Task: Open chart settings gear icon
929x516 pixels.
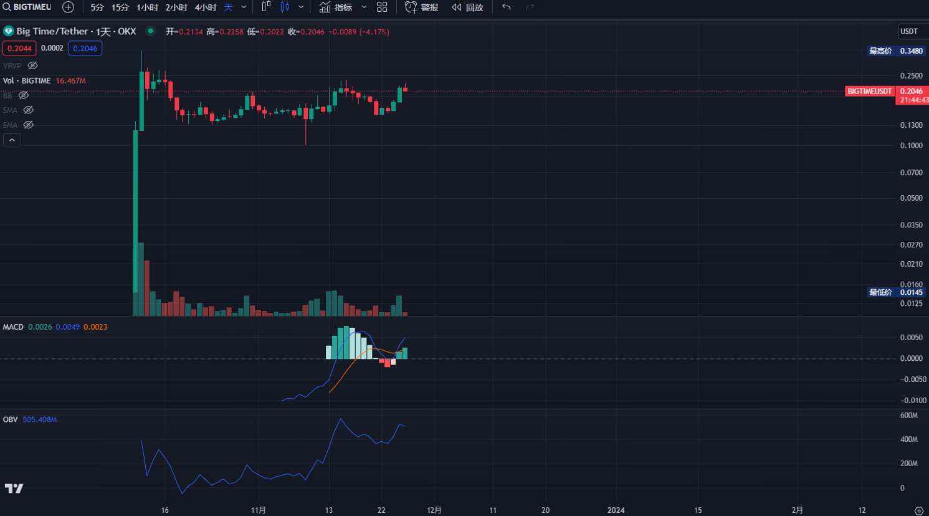Action: tap(918, 510)
